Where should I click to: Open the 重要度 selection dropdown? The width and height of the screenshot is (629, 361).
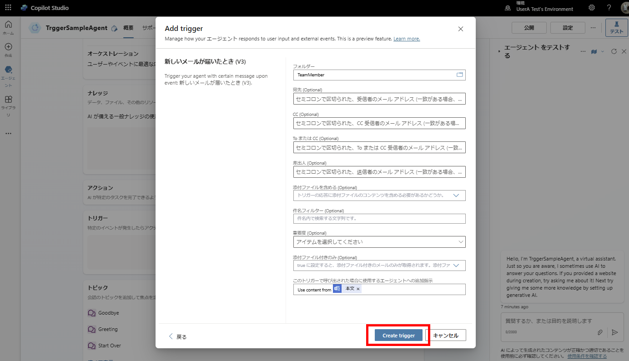(x=460, y=241)
